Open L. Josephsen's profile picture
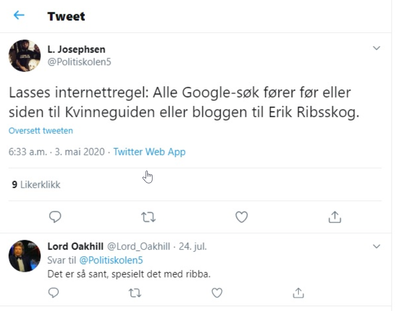The image size is (395, 311). [25, 56]
